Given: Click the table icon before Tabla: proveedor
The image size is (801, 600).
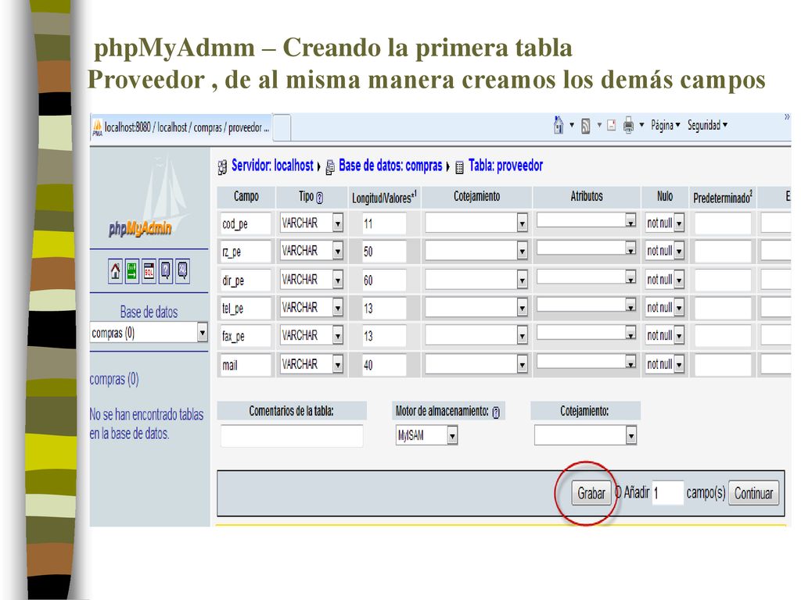Looking at the screenshot, I should click(459, 167).
